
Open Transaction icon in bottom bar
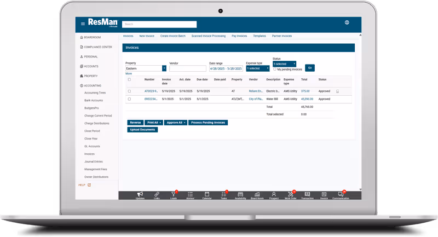click(x=307, y=195)
